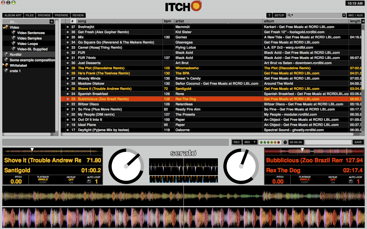Click status dot of Bubblicious row
Viewport: 367px width, 229px height.
[68, 99]
